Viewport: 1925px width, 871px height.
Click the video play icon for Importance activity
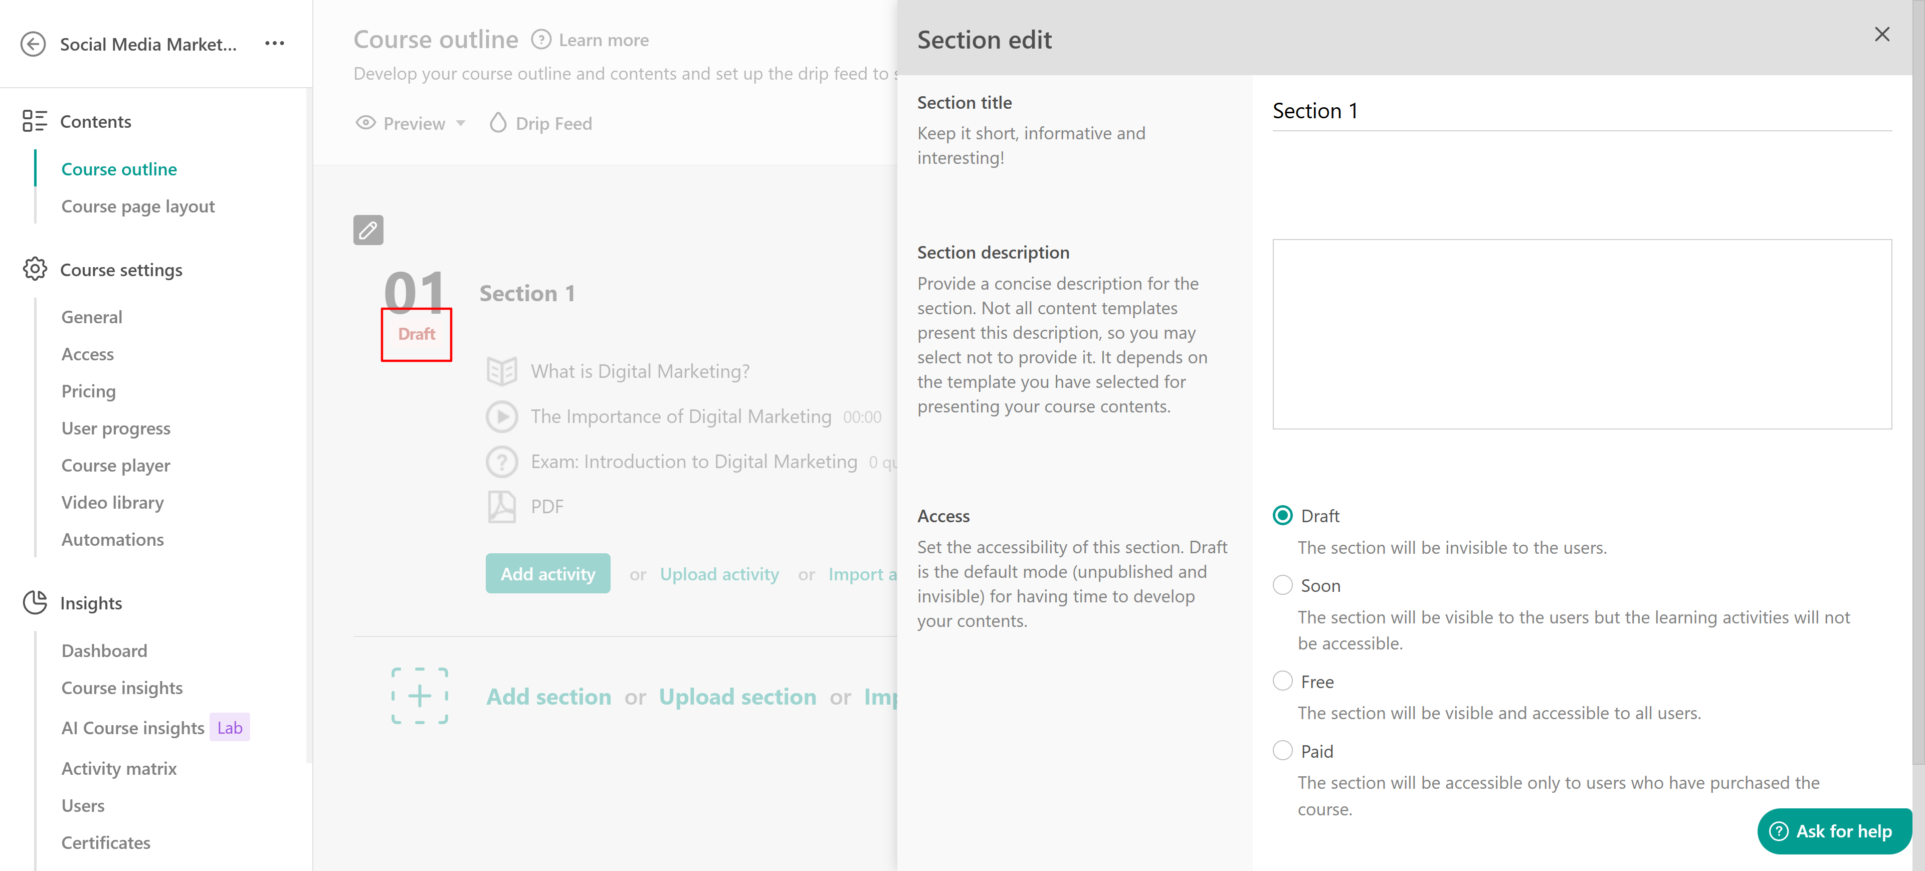tap(501, 417)
